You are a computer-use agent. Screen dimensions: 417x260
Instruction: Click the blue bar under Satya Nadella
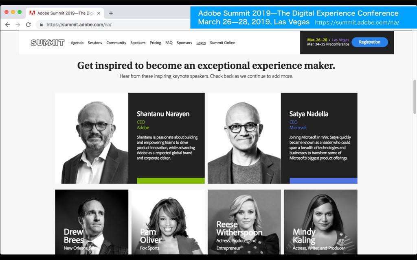tap(323, 181)
